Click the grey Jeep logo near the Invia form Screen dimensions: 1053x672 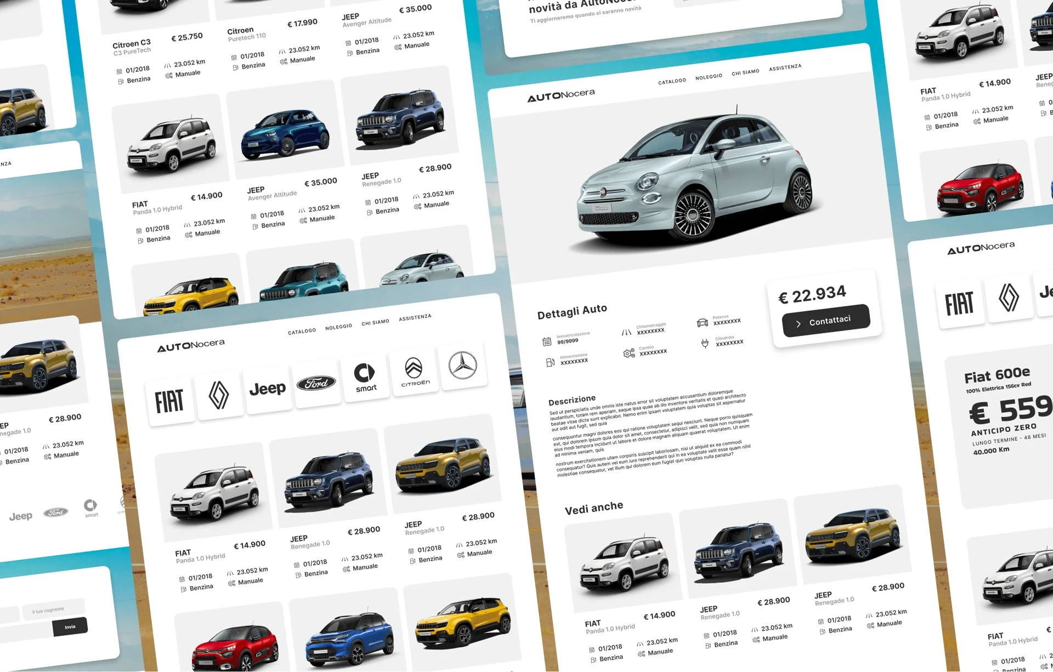[21, 516]
